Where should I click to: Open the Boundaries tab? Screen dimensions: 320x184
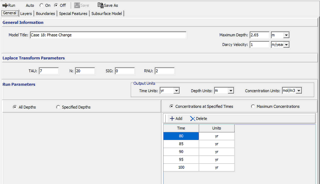45,13
